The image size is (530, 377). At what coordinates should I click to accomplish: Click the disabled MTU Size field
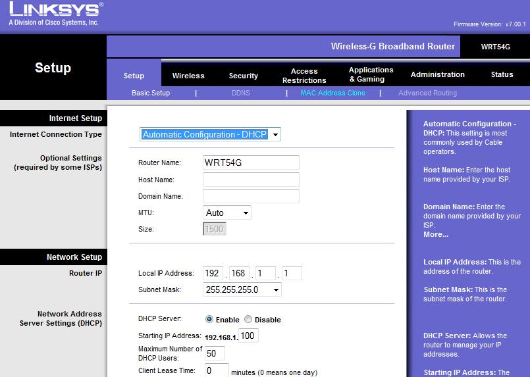[x=214, y=229]
